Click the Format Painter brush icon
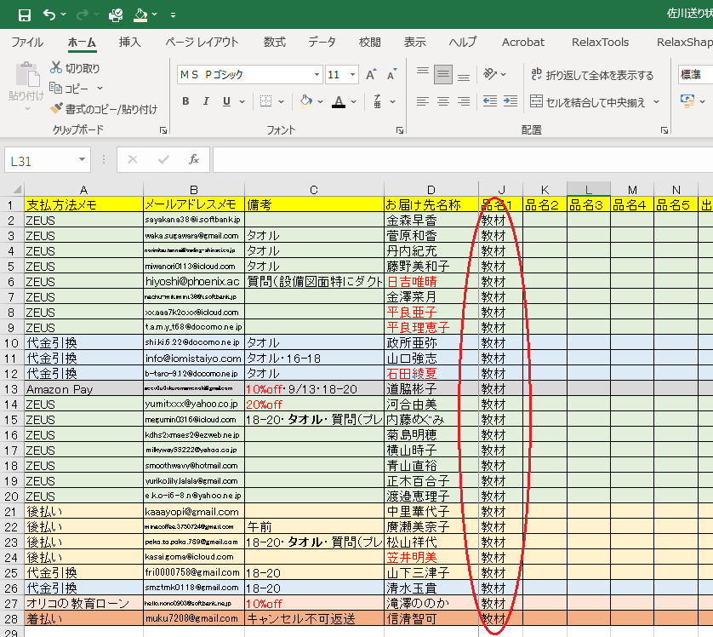The image size is (713, 637). click(x=56, y=109)
